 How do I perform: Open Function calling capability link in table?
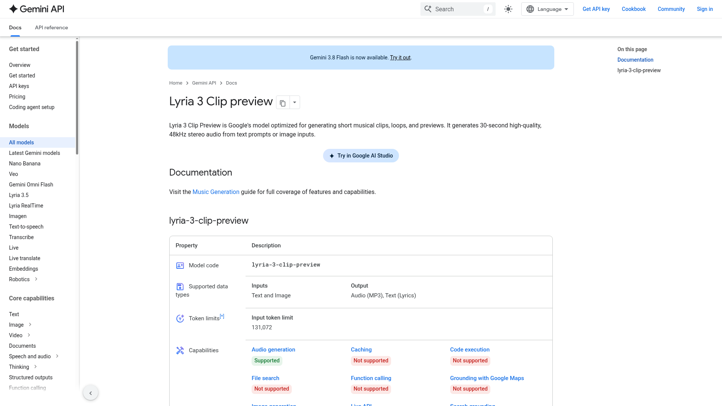[x=371, y=378]
